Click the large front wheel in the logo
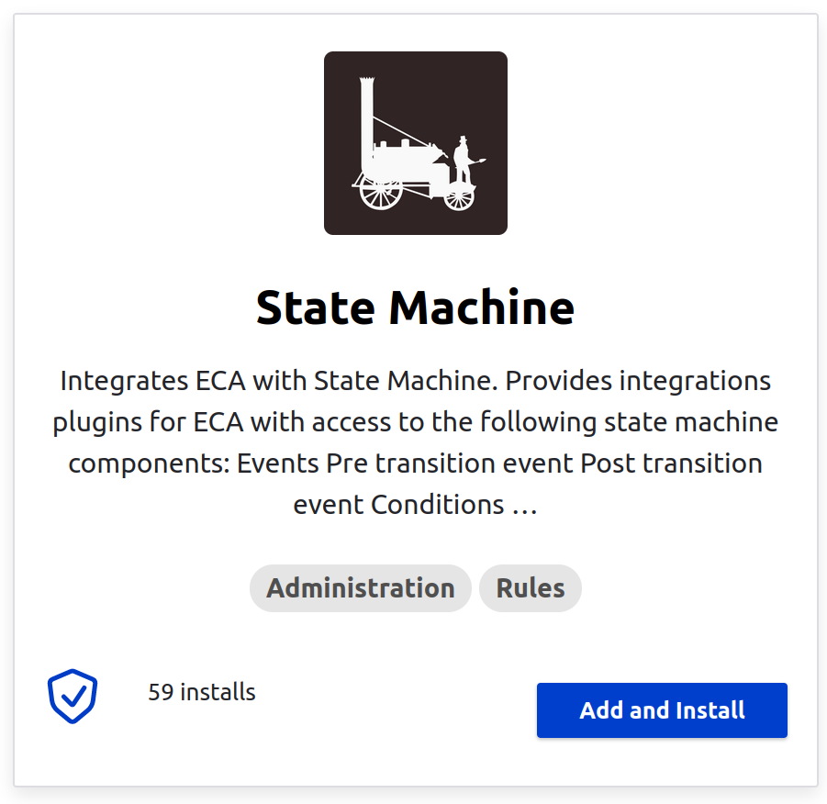Image resolution: width=827 pixels, height=804 pixels. click(x=381, y=193)
